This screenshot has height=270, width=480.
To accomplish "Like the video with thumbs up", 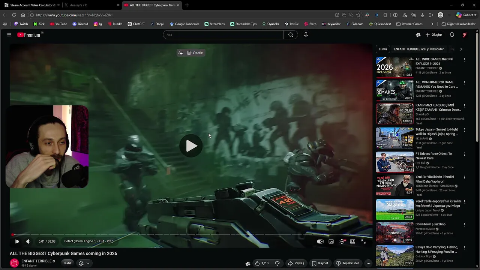I will tap(262, 263).
